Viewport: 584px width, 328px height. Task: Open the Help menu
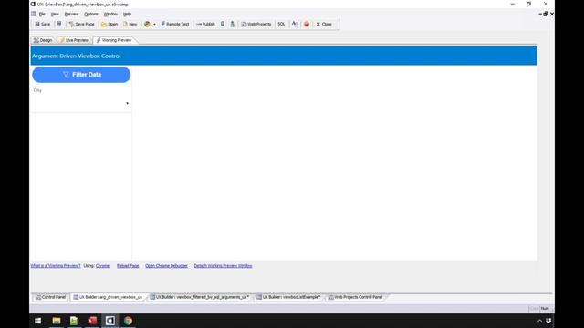[x=127, y=15]
